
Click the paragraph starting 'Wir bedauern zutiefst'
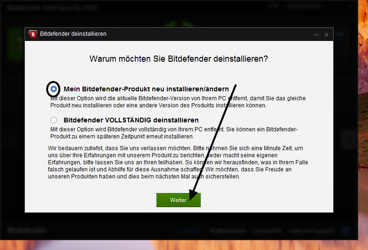coord(178,162)
